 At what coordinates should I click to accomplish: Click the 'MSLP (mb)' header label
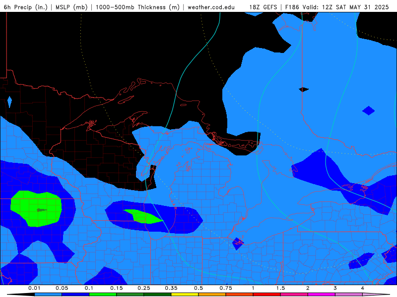click(x=71, y=7)
